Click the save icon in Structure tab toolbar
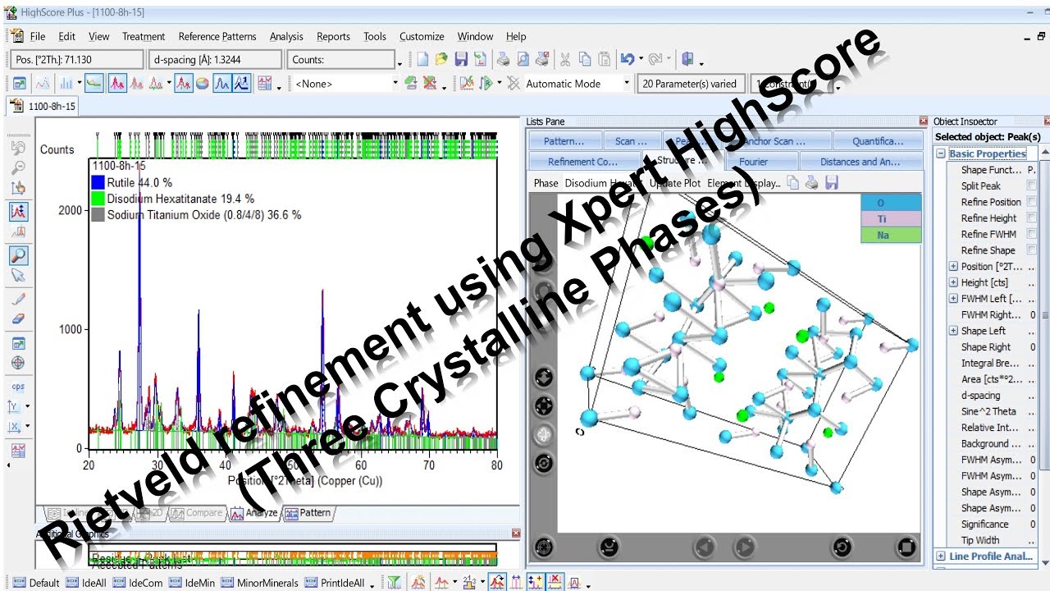The width and height of the screenshot is (1050, 591). pyautogui.click(x=831, y=183)
